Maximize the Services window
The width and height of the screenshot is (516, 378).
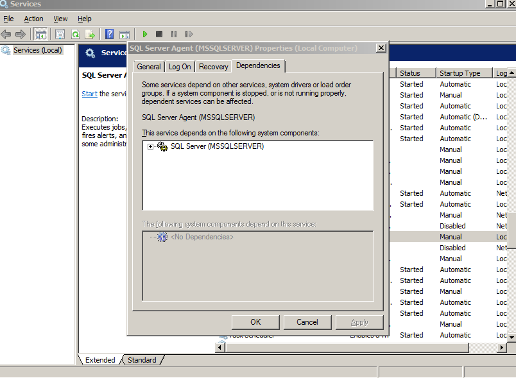pos(500,4)
